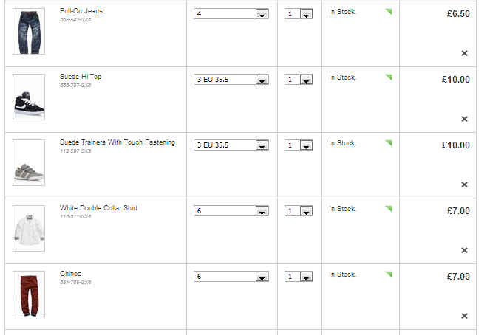
Task: Change quantity dropdown for Chinos
Action: click(x=306, y=277)
